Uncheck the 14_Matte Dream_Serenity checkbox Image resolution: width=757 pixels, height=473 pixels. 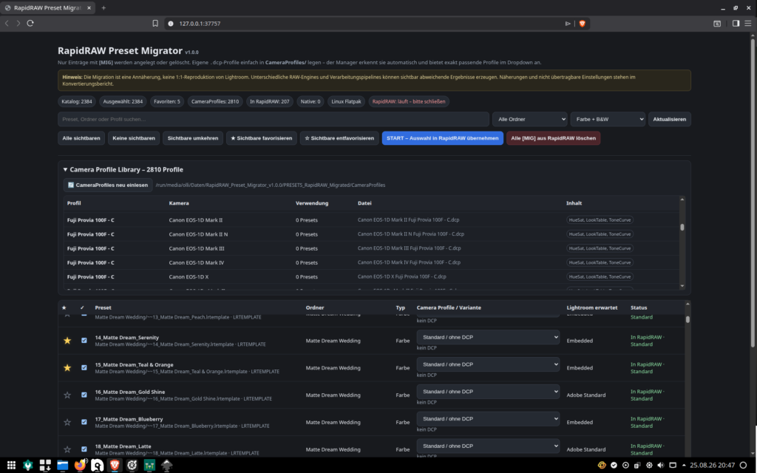click(x=84, y=340)
